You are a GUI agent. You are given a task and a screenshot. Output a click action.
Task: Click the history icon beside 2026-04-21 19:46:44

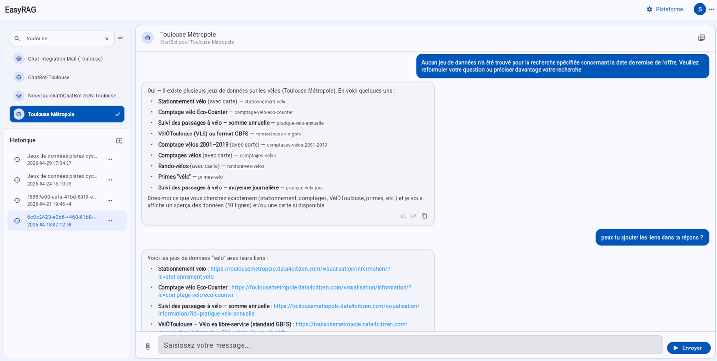tap(17, 200)
